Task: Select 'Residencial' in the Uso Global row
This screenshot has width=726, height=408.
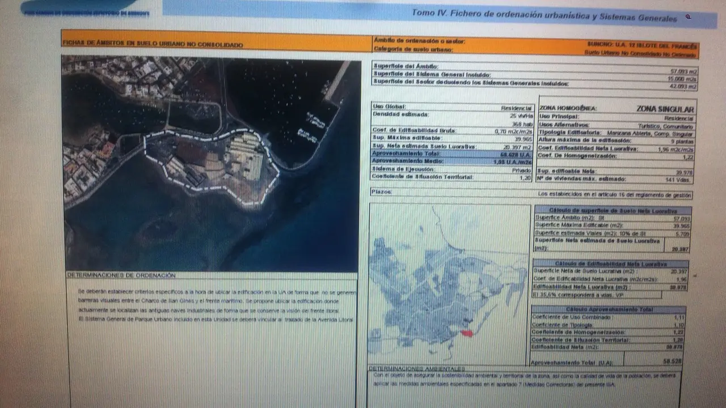Action: pos(516,108)
